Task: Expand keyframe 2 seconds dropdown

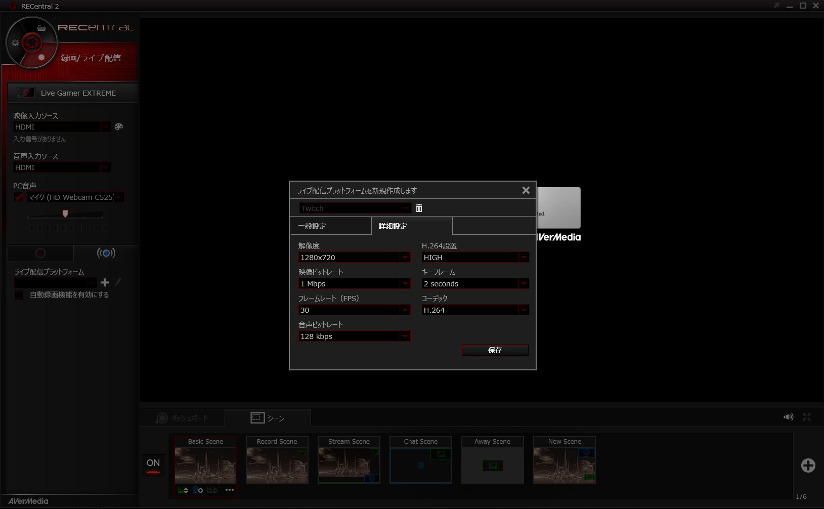Action: click(524, 284)
